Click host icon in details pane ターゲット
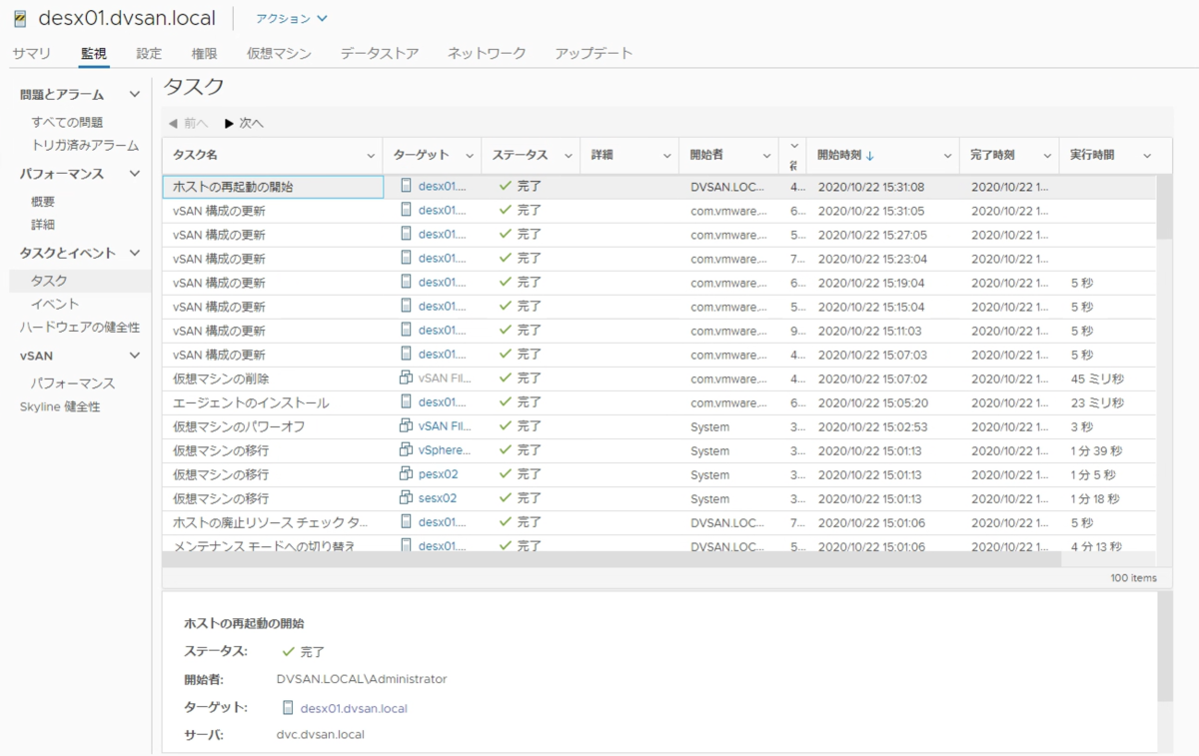The height and width of the screenshot is (756, 1199). click(288, 708)
